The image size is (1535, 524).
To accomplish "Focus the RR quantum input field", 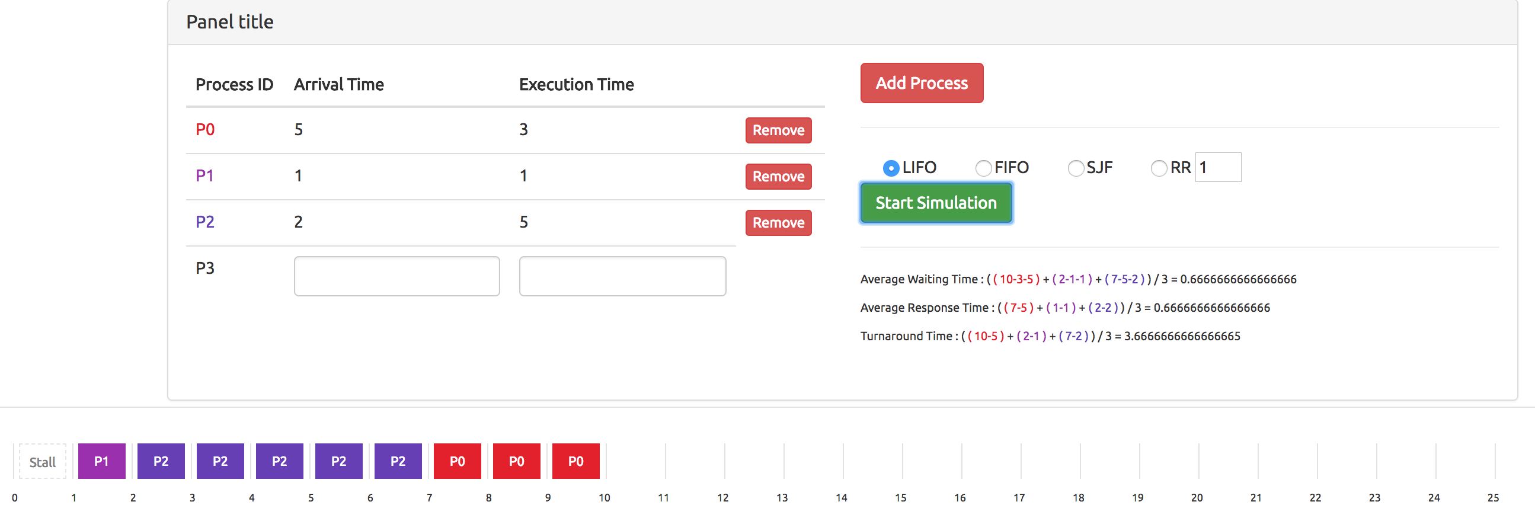I will pyautogui.click(x=1218, y=168).
